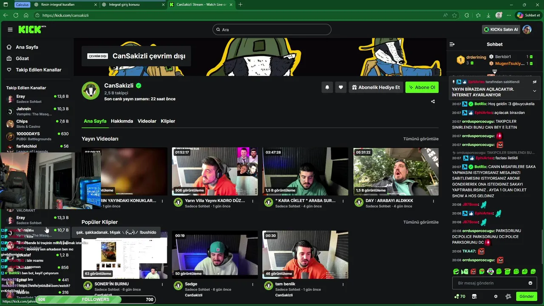Click the Calculus workspace button
544x306 pixels.
(x=22, y=5)
